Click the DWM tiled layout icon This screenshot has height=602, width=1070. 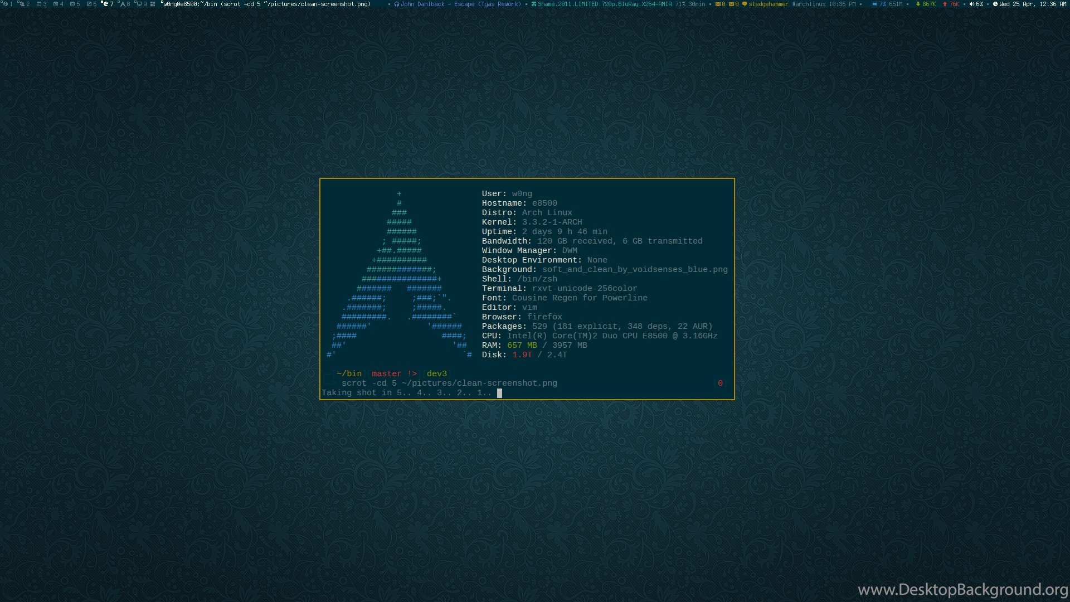coord(153,4)
